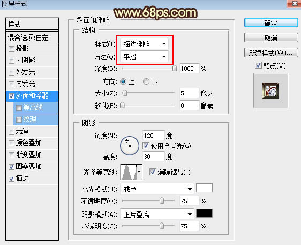Viewport: 301px width, 245px height.
Task: Click the highlight 不透明度(O) slider handle
Action: coord(162,201)
